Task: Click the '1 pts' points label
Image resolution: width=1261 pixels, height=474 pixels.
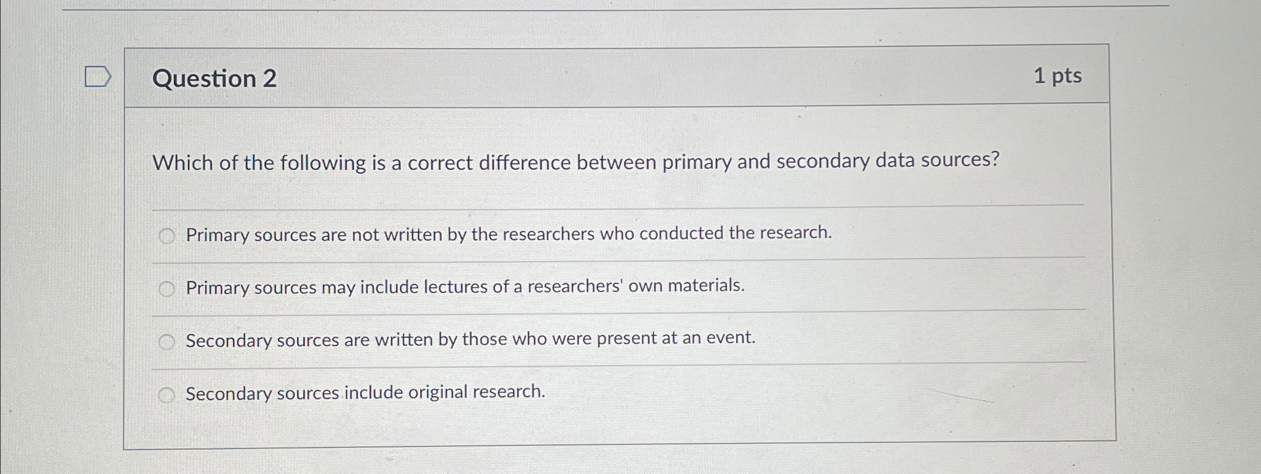Action: click(x=1058, y=76)
